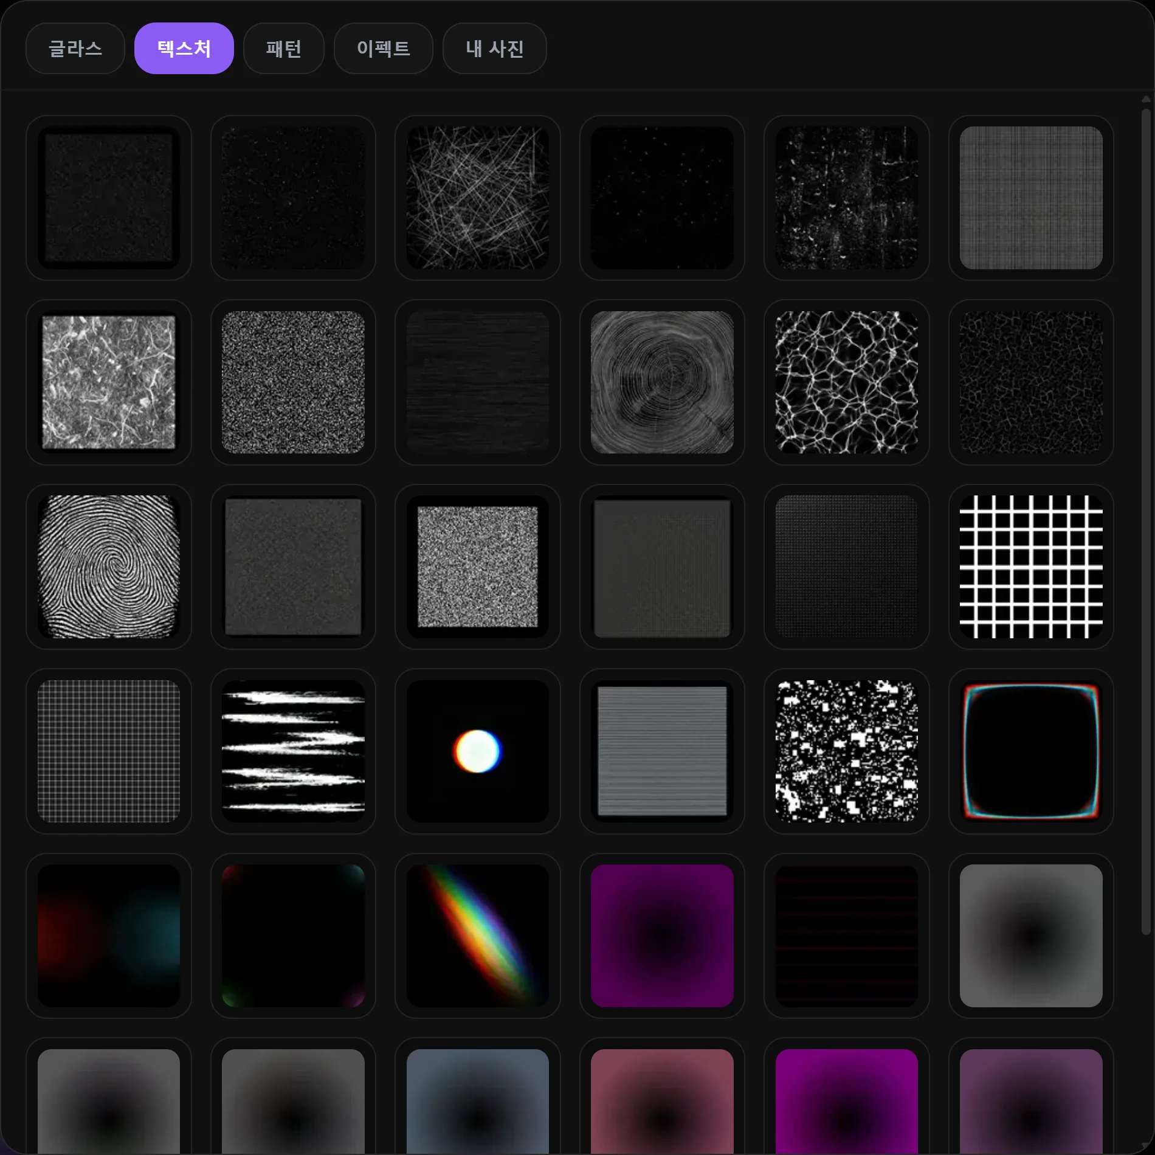Pick the light gray woven fabric texture

1031,198
